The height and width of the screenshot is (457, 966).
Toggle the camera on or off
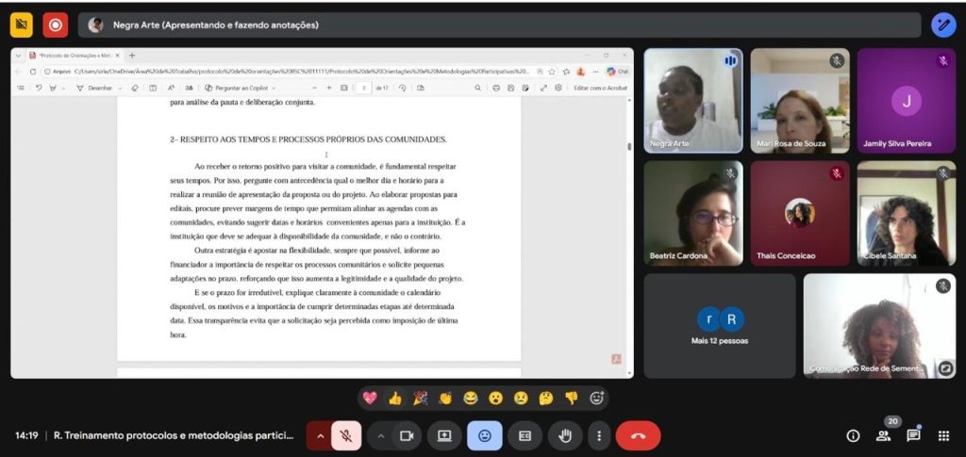pos(408,435)
